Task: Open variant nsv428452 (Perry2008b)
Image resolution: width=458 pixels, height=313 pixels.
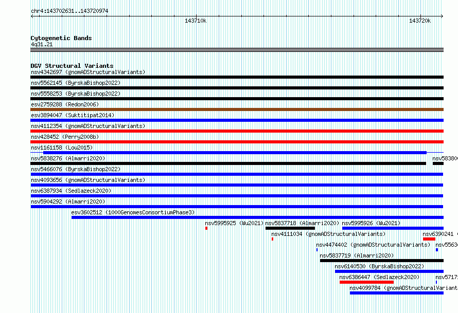Action: (237, 142)
